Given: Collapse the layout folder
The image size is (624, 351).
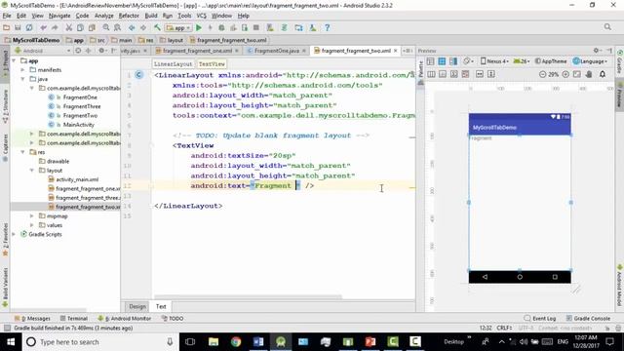Looking at the screenshot, I should [x=32, y=171].
